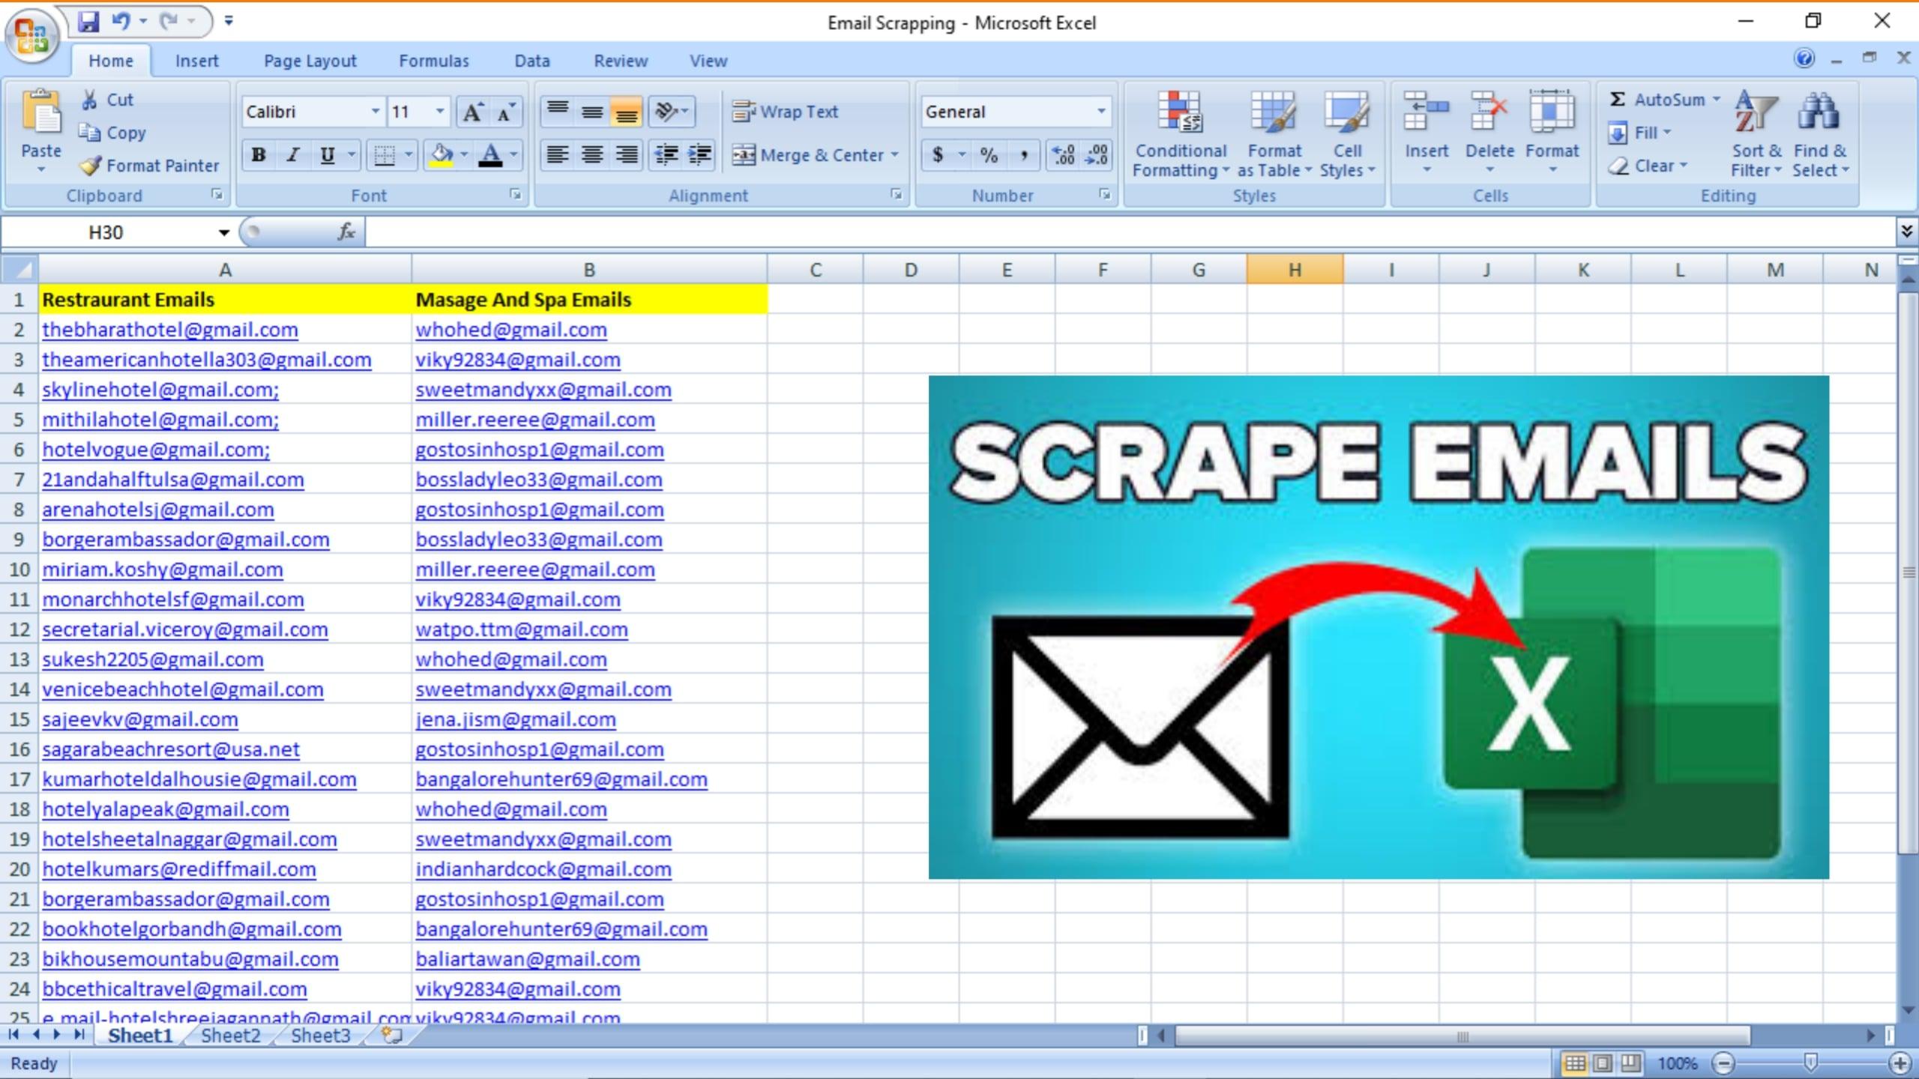Open the Font name dropdown

(375, 111)
